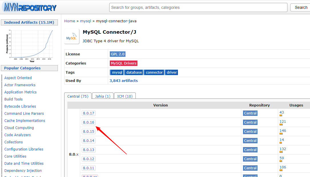The image size is (310, 177).
Task: Open the 121 usages link
Action: point(283,121)
